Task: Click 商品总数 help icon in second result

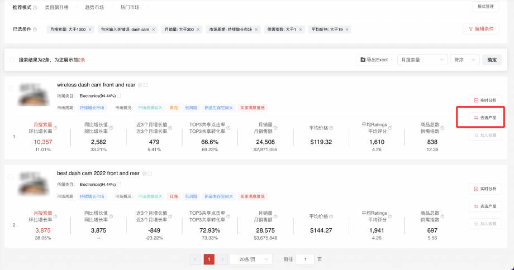Action: (442, 216)
